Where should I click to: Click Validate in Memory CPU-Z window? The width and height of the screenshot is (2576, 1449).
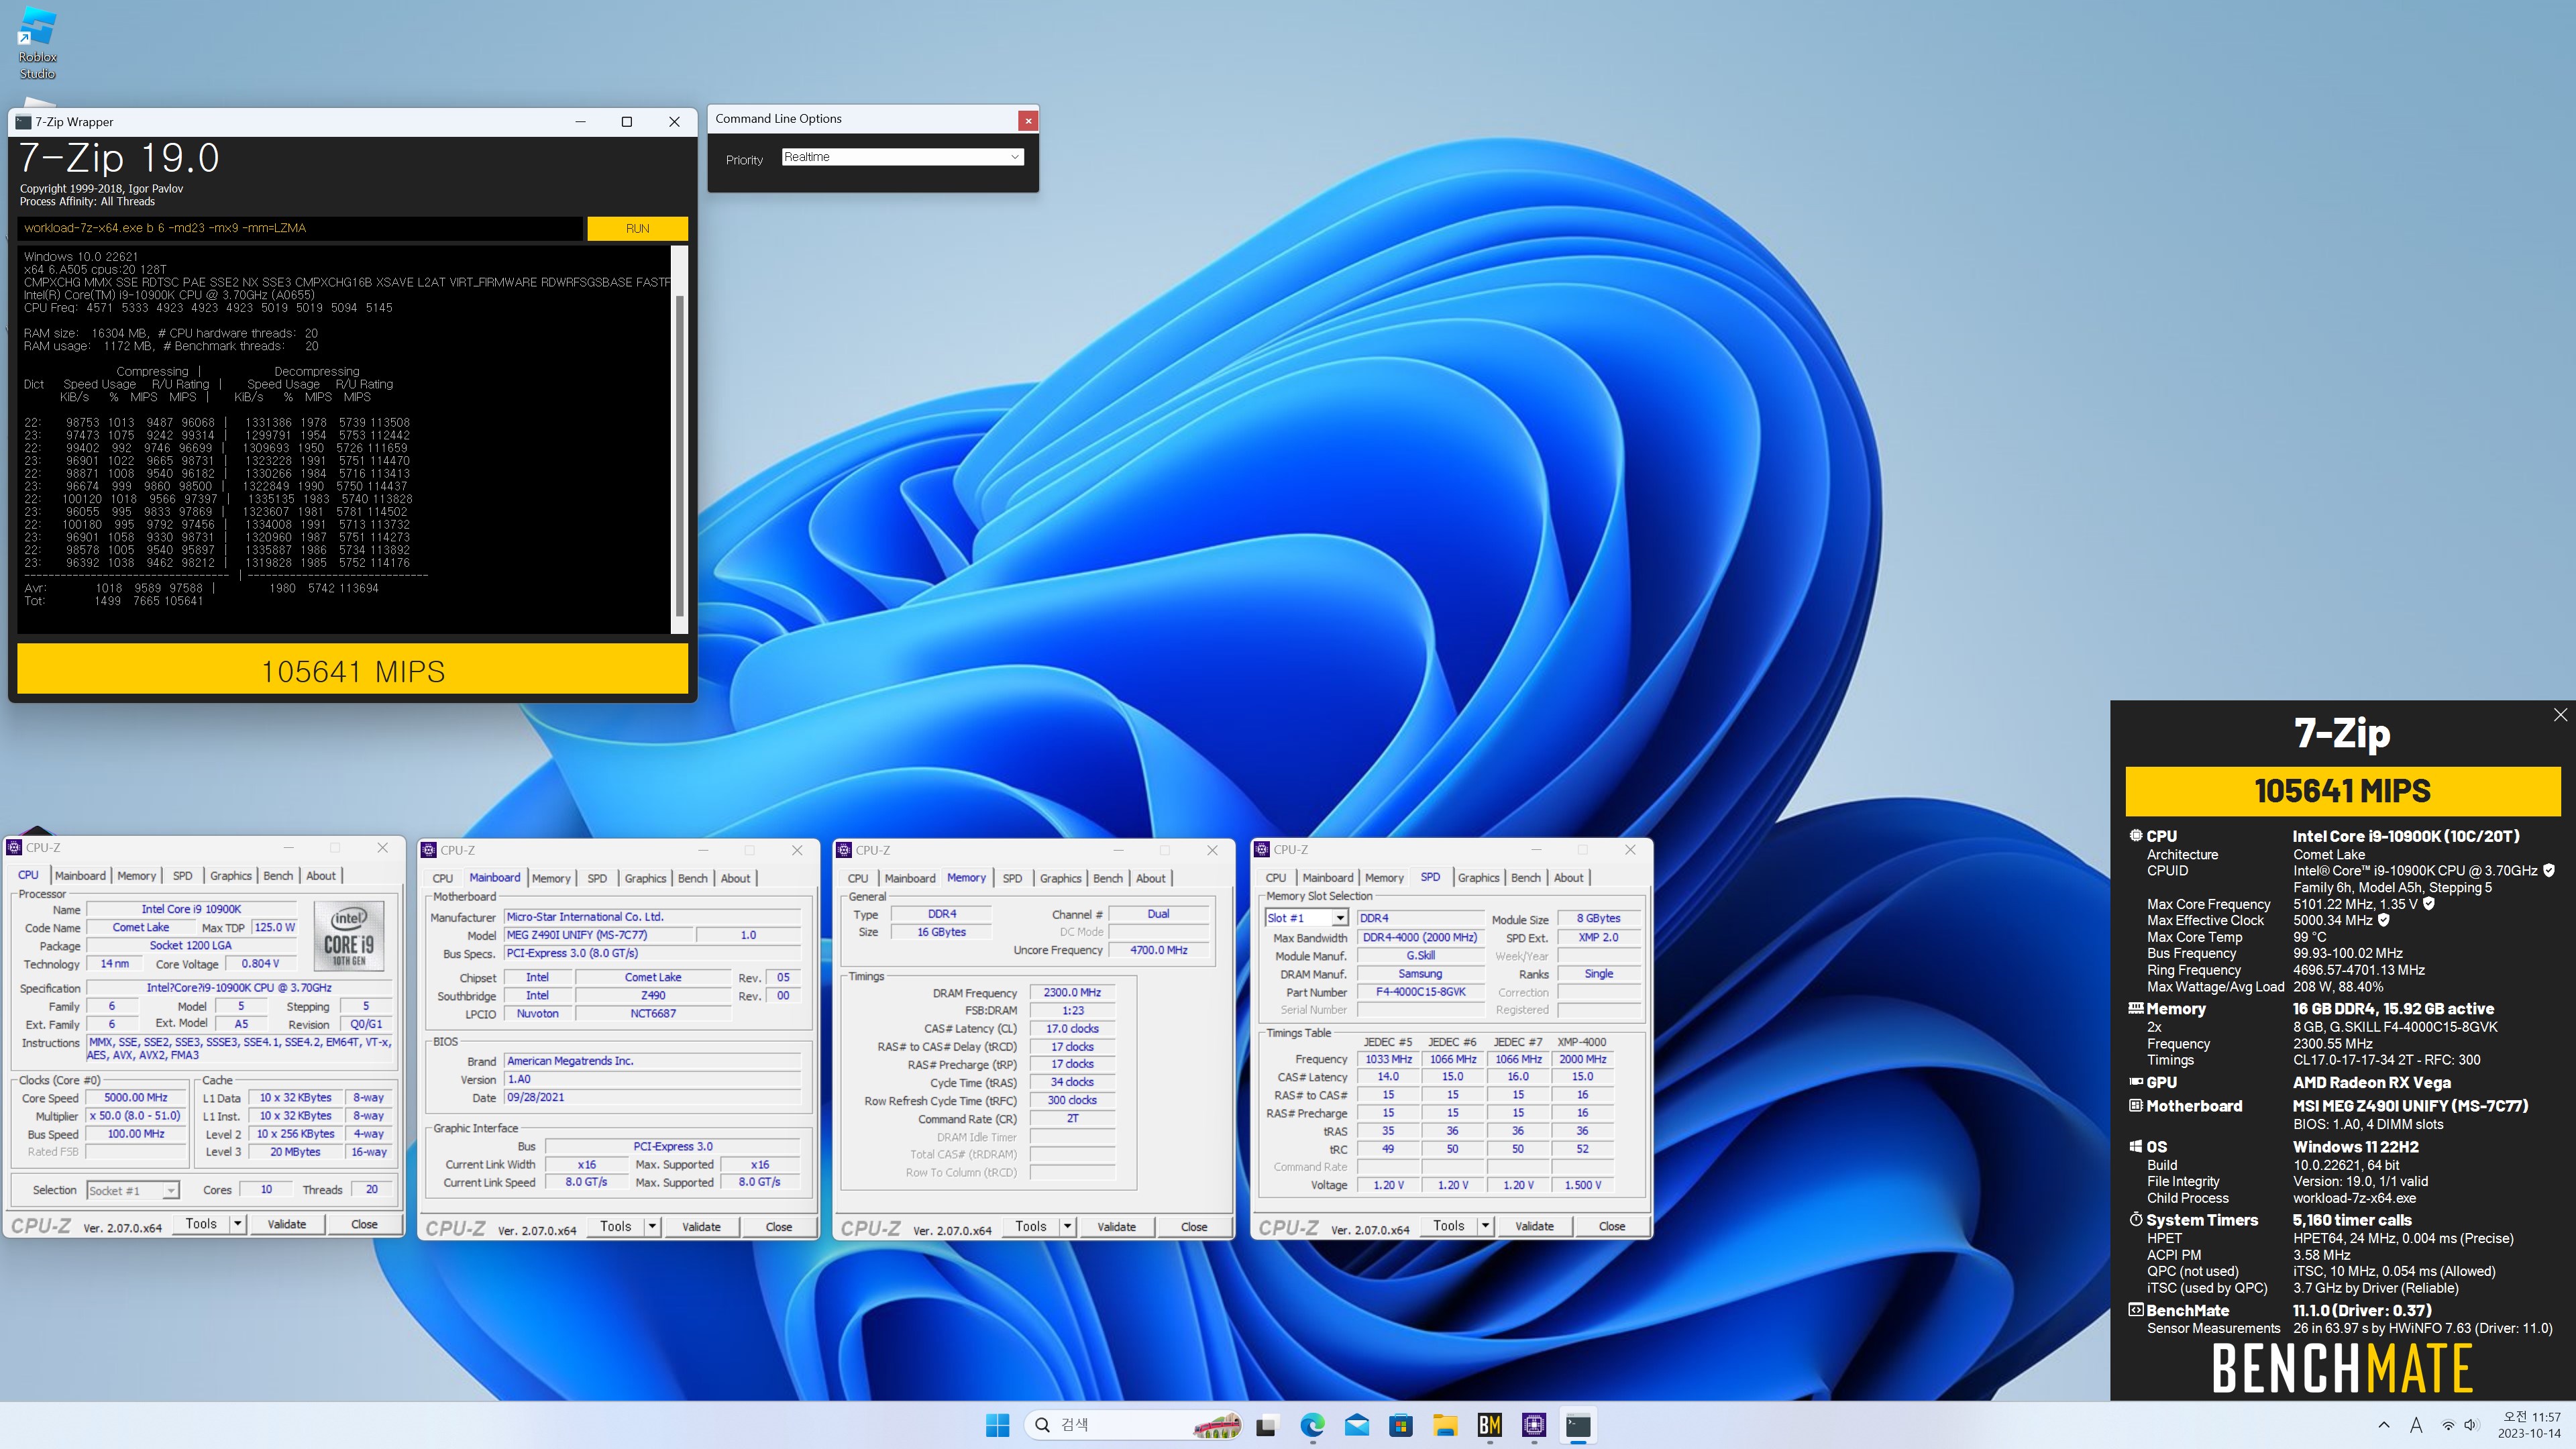1116,1227
